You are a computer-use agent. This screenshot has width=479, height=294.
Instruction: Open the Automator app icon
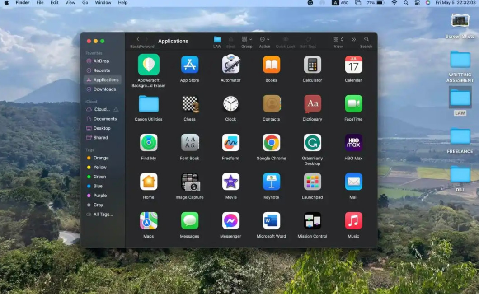pyautogui.click(x=230, y=64)
